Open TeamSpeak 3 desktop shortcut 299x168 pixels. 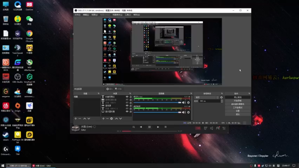click(x=18, y=50)
